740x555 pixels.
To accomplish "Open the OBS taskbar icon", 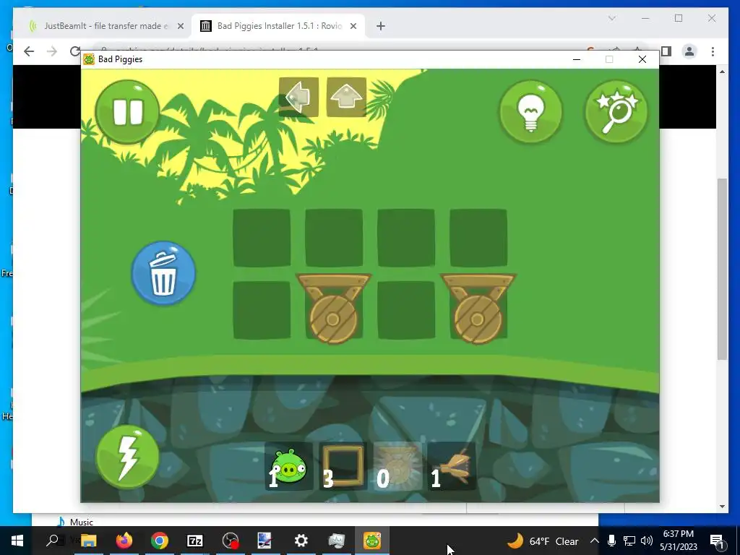I will pyautogui.click(x=231, y=541).
